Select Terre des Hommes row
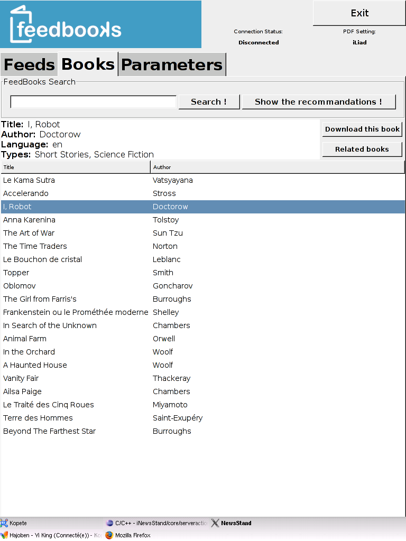Image resolution: width=406 pixels, height=541 pixels. pos(202,418)
